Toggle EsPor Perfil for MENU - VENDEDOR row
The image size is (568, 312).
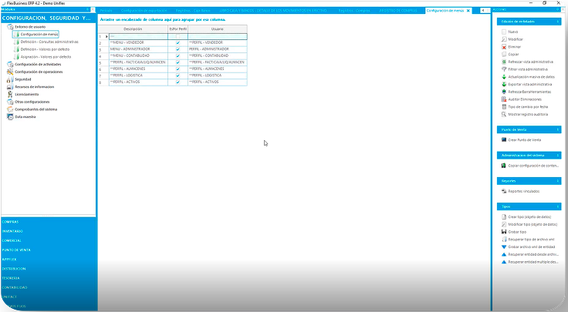177,42
